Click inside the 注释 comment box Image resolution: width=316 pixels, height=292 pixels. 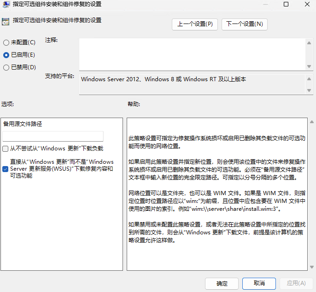click(x=192, y=54)
